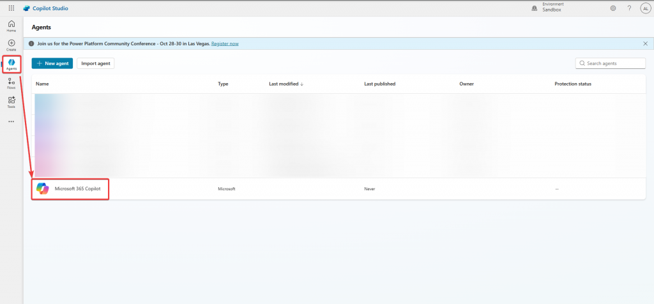Viewport: 654px width, 304px height.
Task: Open the Create page in sidebar
Action: point(11,45)
